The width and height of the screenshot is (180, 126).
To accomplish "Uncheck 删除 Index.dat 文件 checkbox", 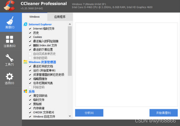I will pos(30,45).
